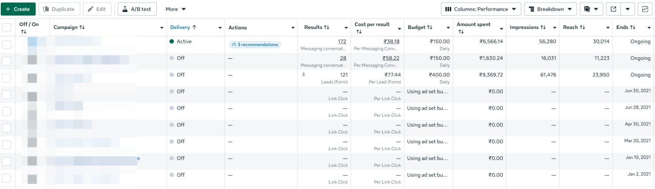The height and width of the screenshot is (189, 655).
Task: Click the green Create button
Action: point(18,9)
